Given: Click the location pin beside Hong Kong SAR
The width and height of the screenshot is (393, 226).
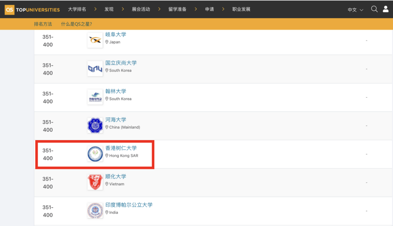Looking at the screenshot, I should (x=107, y=156).
